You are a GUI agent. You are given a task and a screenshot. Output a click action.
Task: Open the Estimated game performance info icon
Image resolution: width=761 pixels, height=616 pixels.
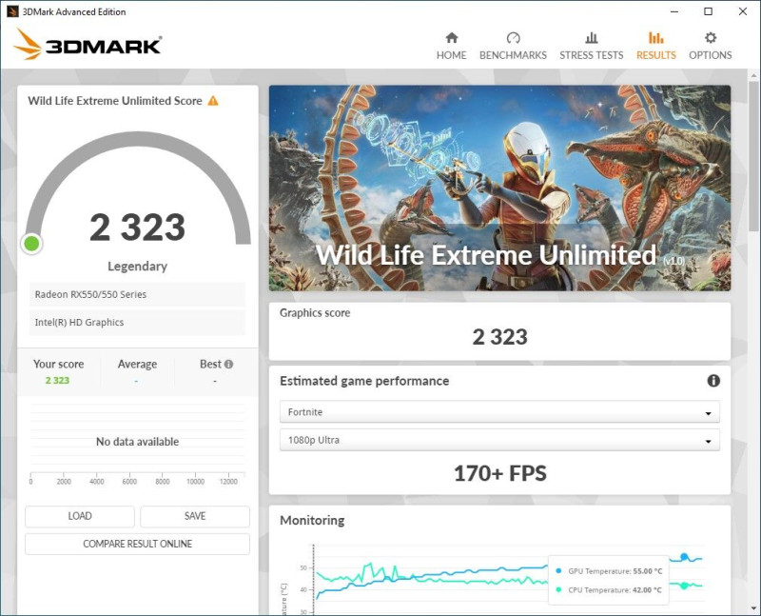click(x=712, y=381)
